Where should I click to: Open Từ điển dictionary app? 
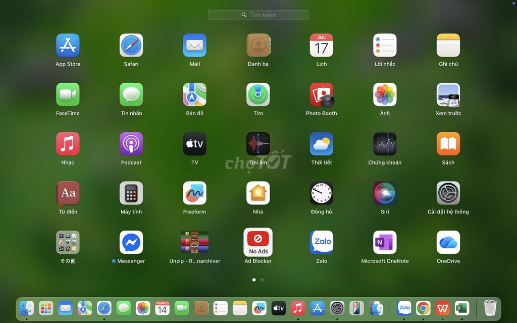tap(68, 193)
